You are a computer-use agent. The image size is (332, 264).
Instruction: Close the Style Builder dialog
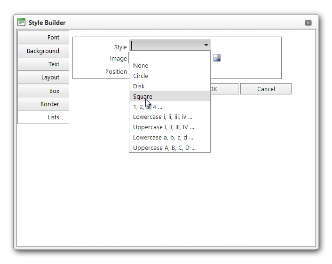click(308, 23)
